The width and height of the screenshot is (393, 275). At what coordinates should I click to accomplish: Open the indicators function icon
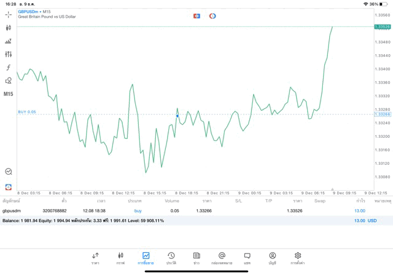click(9, 67)
